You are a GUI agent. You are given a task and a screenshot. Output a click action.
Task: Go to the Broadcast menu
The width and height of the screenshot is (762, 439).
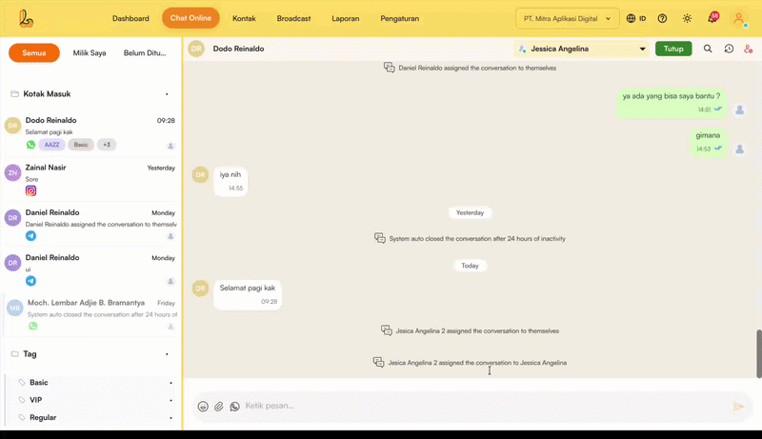tap(293, 18)
